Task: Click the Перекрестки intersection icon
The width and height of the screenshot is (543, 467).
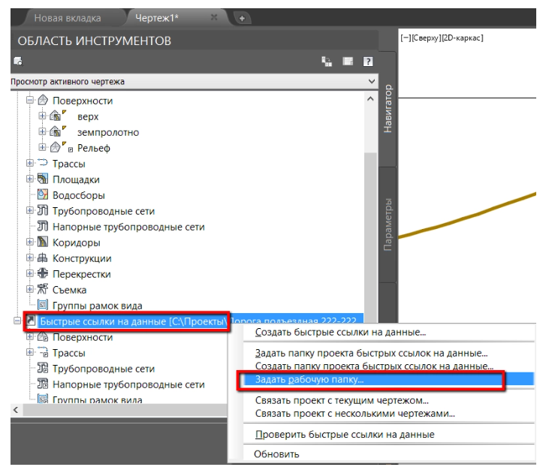Action: coord(43,274)
